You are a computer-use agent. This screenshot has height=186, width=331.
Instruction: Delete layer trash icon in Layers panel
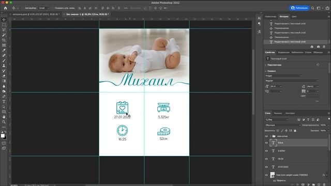(x=324, y=184)
